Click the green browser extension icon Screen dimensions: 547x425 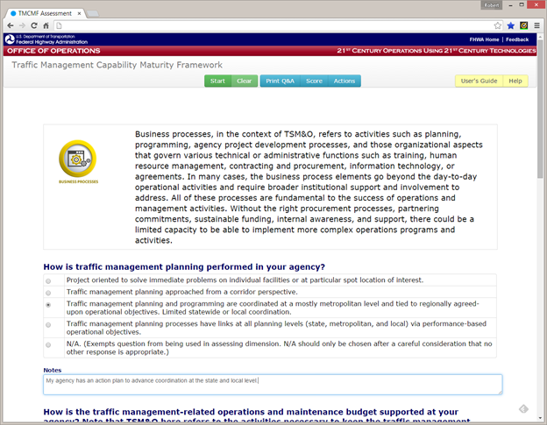click(x=523, y=25)
